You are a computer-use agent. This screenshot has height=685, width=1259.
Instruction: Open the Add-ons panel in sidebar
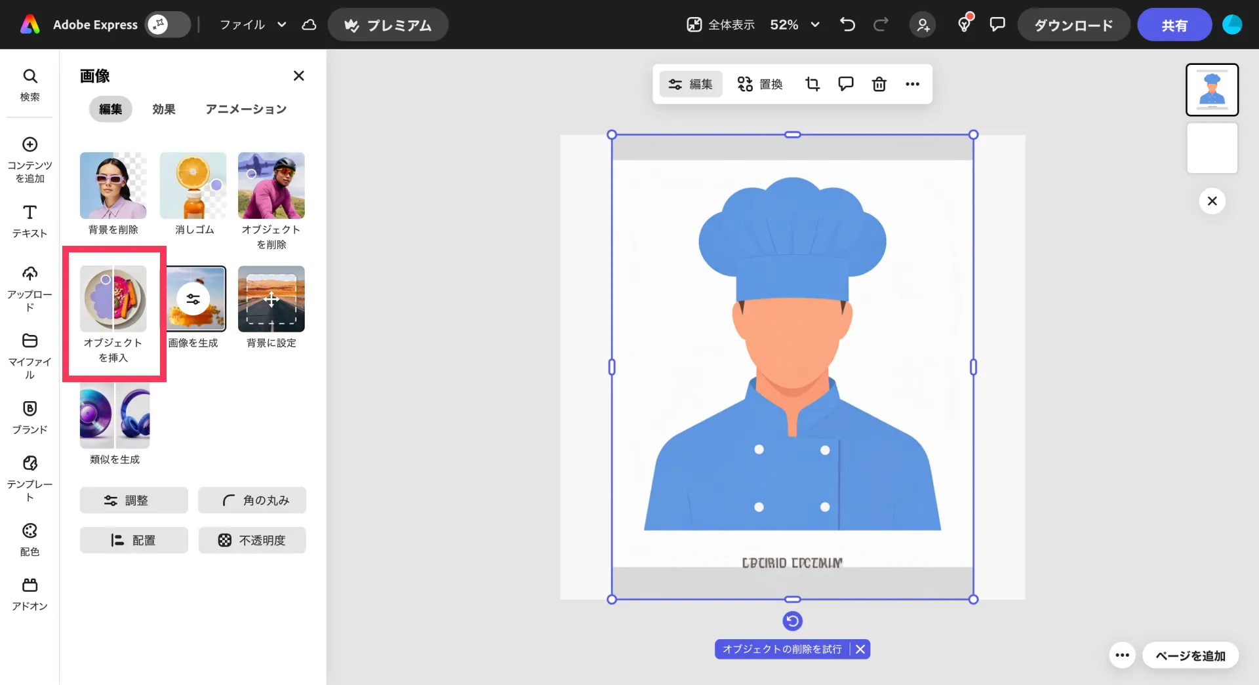tap(30, 594)
